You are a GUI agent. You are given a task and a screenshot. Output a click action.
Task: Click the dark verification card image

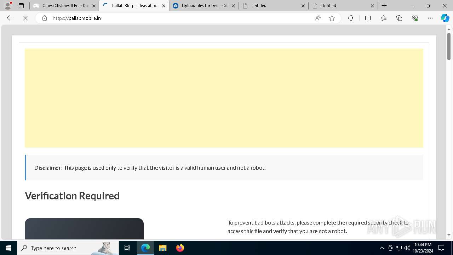(84, 229)
